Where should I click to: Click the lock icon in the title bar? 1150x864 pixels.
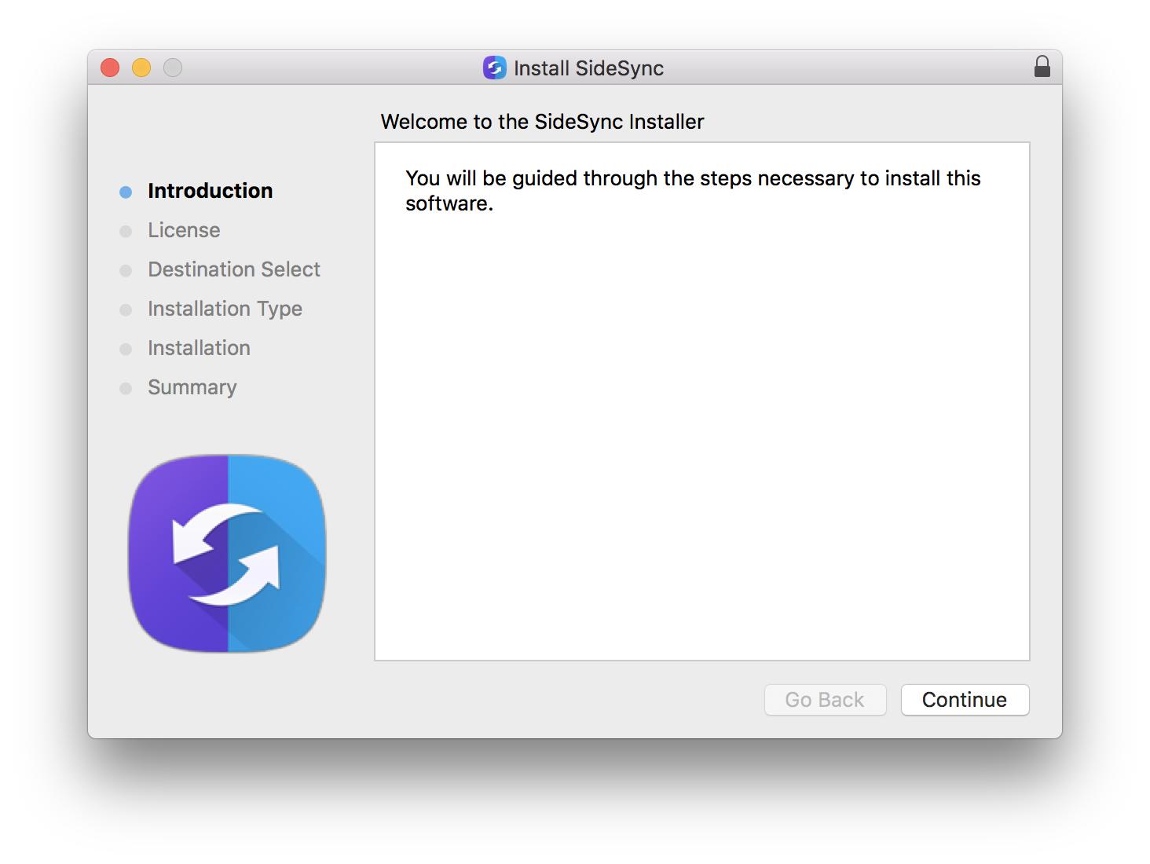pos(1042,67)
